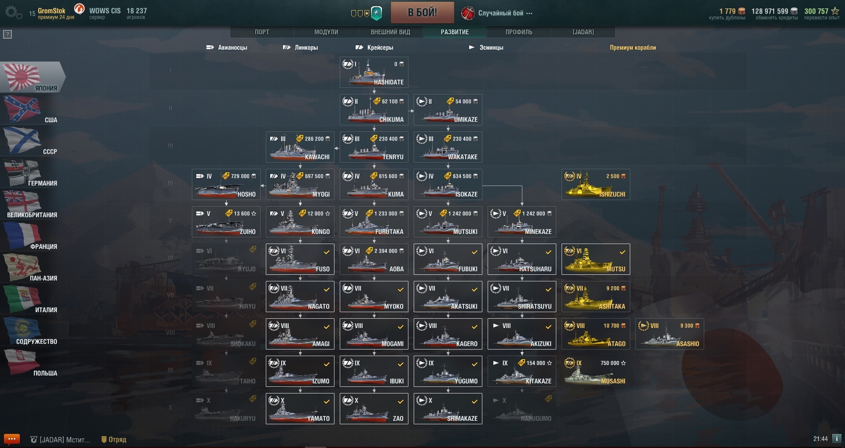Viewport: 845px width, 448px height.
Task: Select the USSR nation flag
Action: 30,142
